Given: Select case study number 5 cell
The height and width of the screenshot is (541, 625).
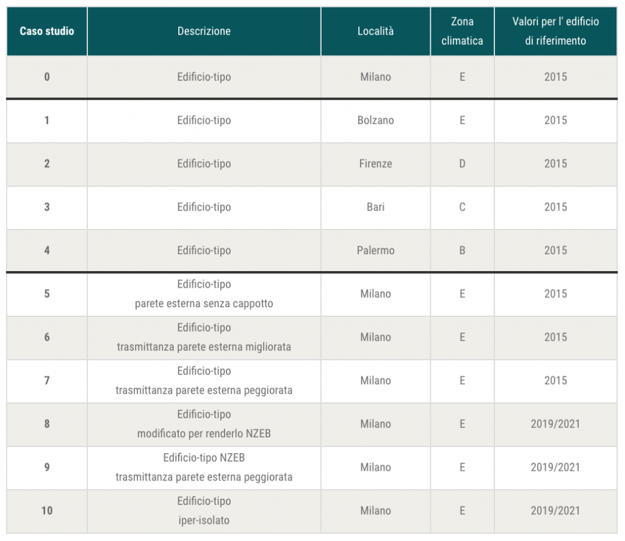Looking at the screenshot, I should point(47,294).
